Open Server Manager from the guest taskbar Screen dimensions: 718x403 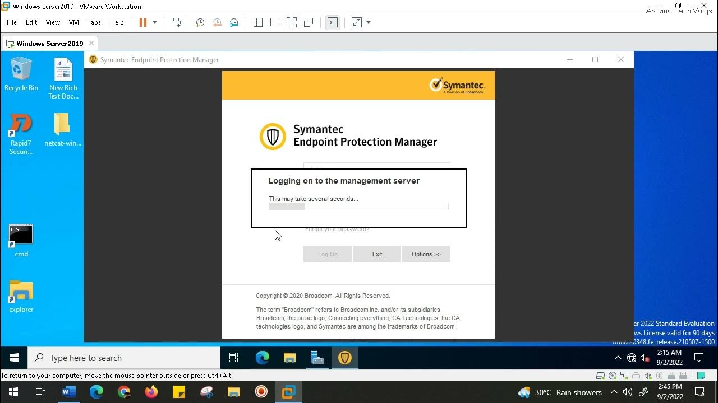pyautogui.click(x=317, y=358)
